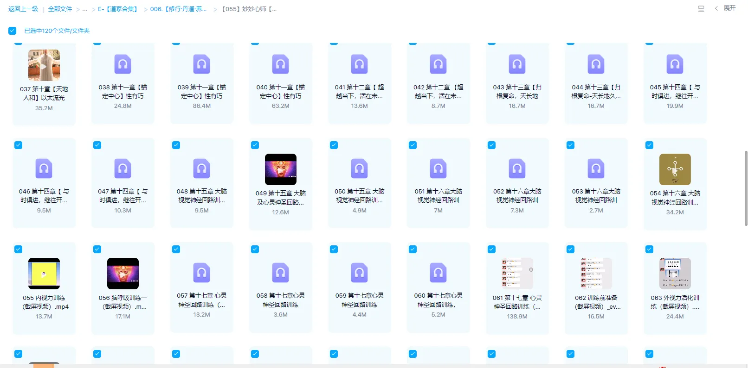The height and width of the screenshot is (368, 748).
Task: Click the 展开 expand panel button
Action: coord(725,8)
